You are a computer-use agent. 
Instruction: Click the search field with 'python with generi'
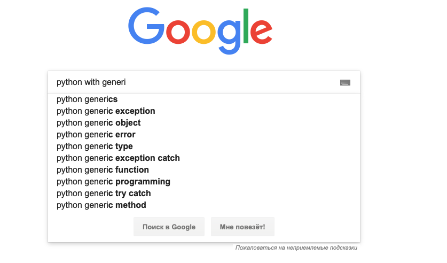coord(197,82)
